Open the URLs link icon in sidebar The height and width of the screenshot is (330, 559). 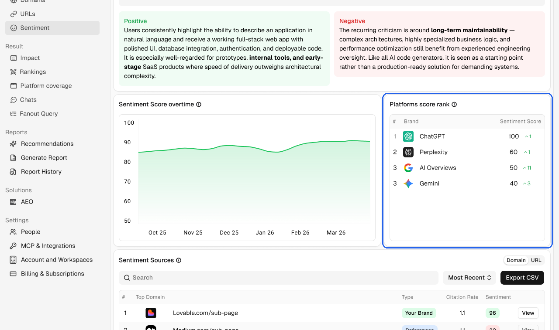[14, 14]
